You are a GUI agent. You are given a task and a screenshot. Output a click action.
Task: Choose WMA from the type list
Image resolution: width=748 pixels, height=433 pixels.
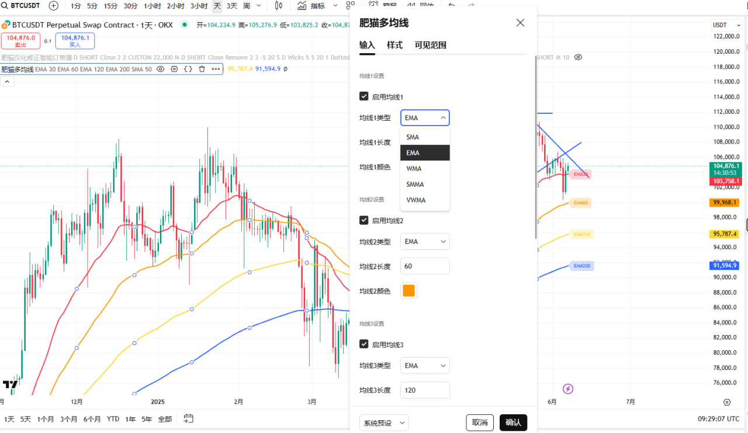[425, 169]
